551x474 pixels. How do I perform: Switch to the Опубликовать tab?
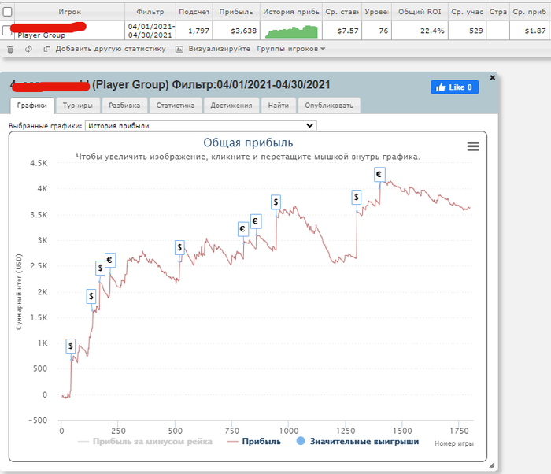pyautogui.click(x=329, y=106)
